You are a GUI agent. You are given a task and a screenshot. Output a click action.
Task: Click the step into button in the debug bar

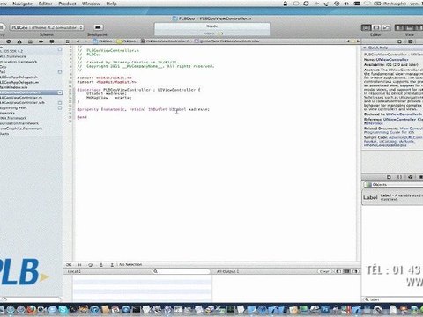point(101,265)
